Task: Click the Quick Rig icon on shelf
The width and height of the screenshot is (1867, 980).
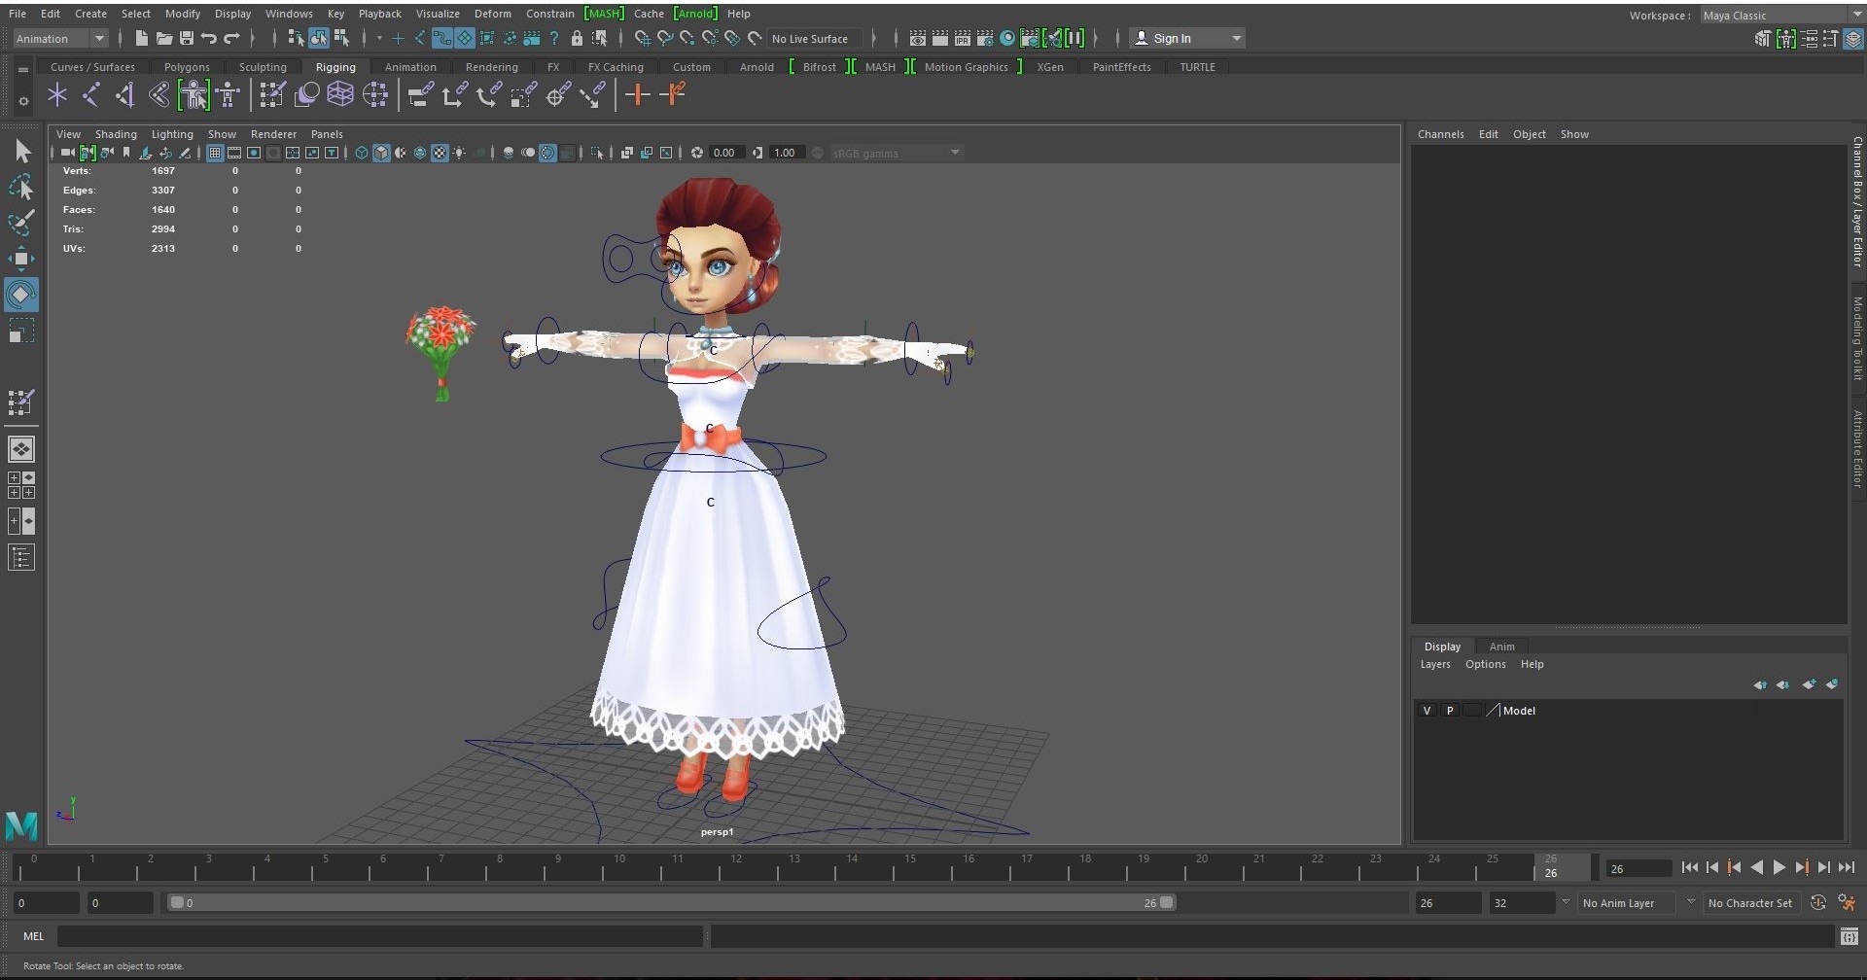Action: tap(194, 95)
